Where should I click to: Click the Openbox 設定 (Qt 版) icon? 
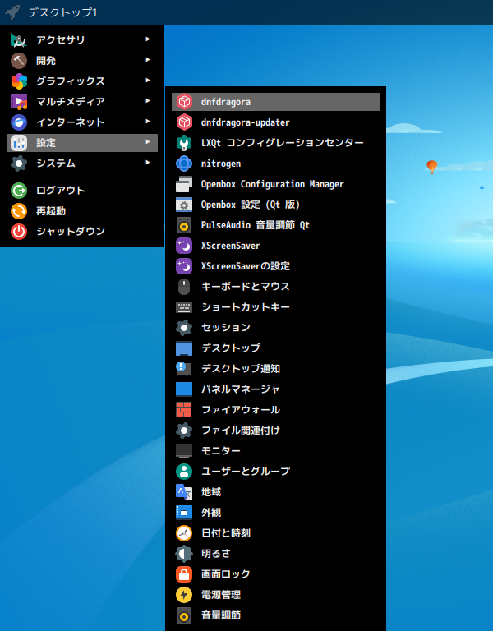(x=184, y=205)
